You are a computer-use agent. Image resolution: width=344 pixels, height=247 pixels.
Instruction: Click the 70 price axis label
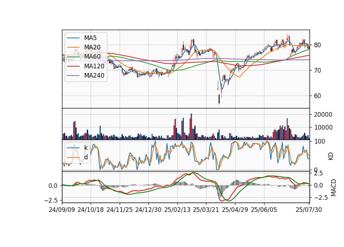(x=317, y=71)
